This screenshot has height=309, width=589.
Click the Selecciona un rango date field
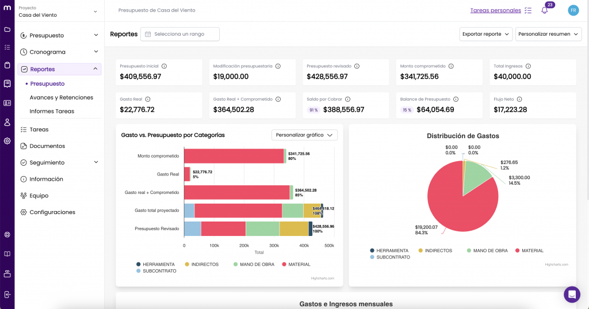(x=180, y=34)
